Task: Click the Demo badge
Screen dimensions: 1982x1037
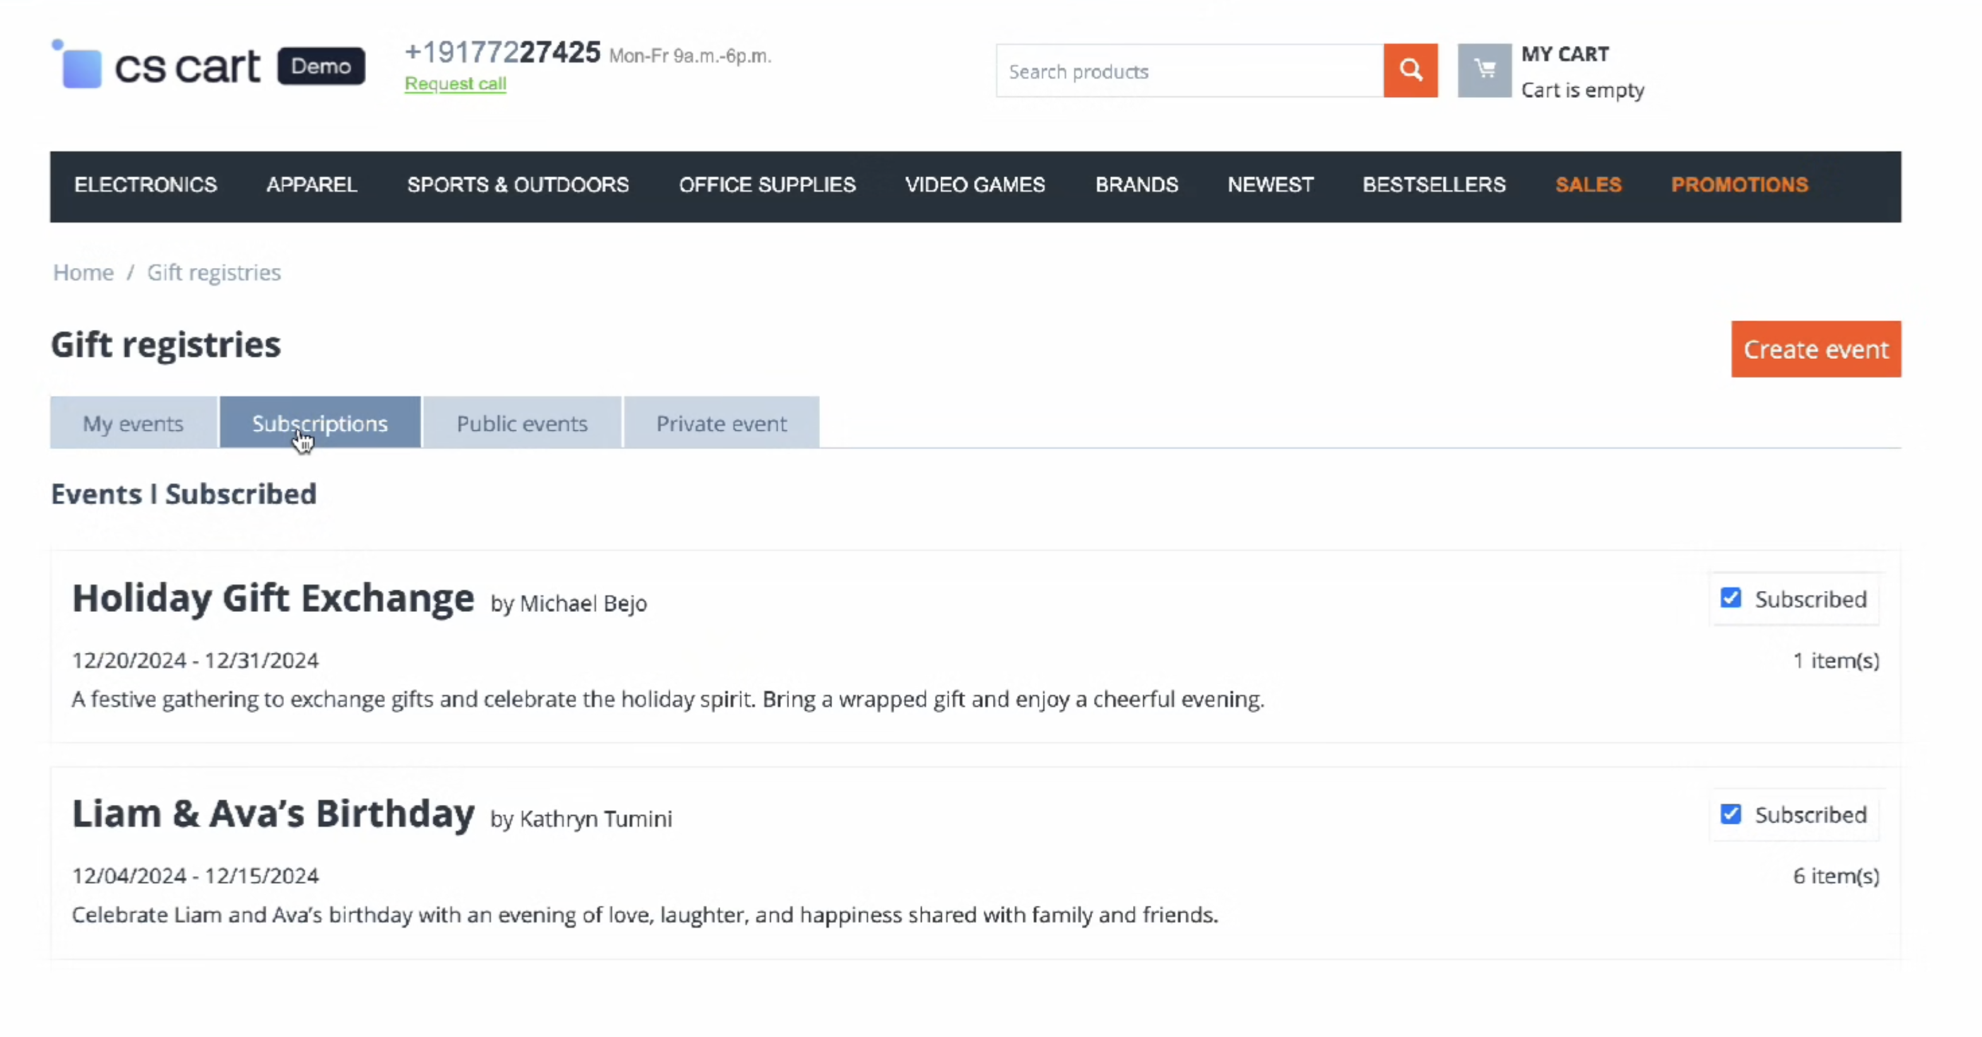Action: point(321,66)
